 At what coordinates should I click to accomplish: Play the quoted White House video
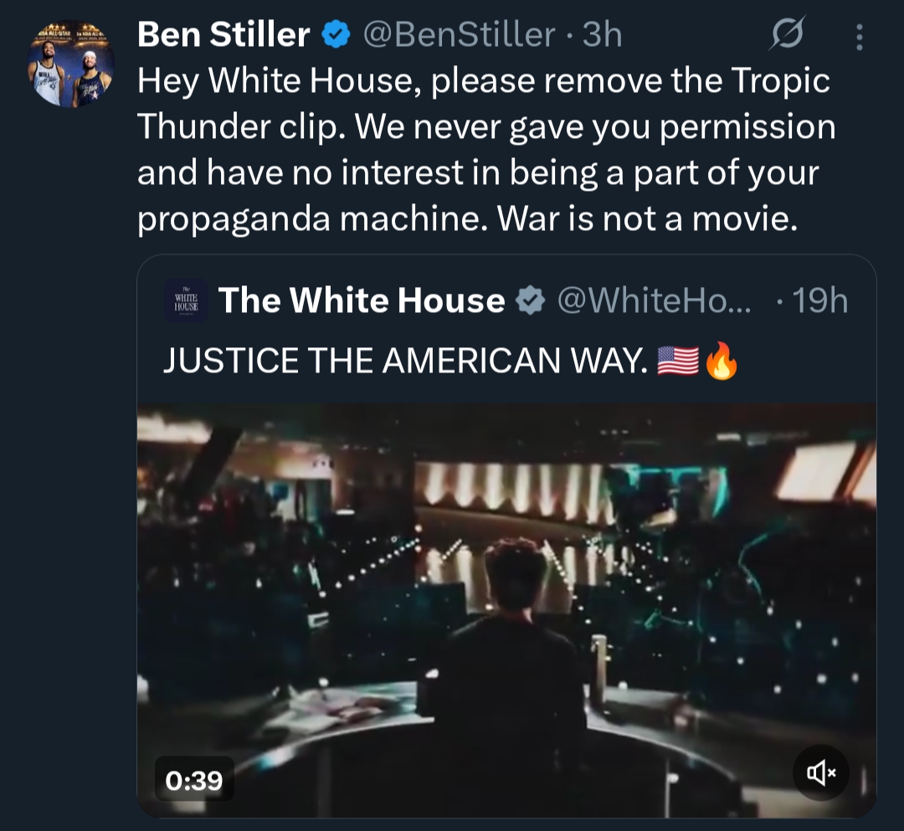(506, 609)
